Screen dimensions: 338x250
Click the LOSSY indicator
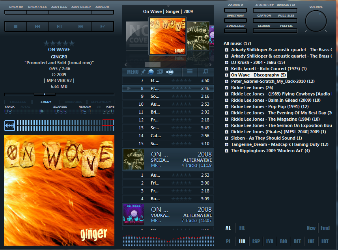coord(45,102)
